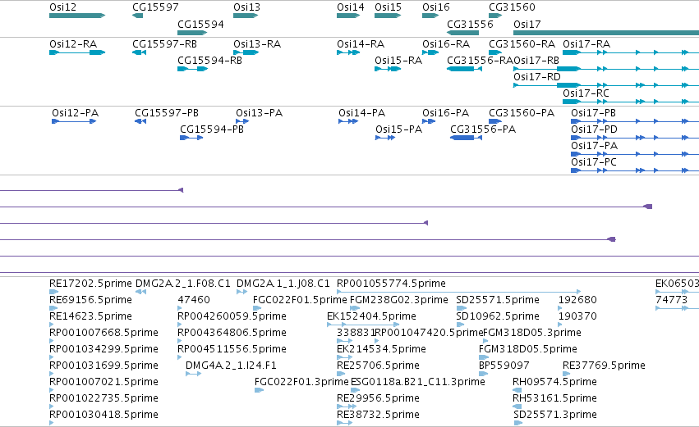This screenshot has width=699, height=427.
Task: Click arrowhead ending the shortest purple line
Action: click(x=181, y=190)
